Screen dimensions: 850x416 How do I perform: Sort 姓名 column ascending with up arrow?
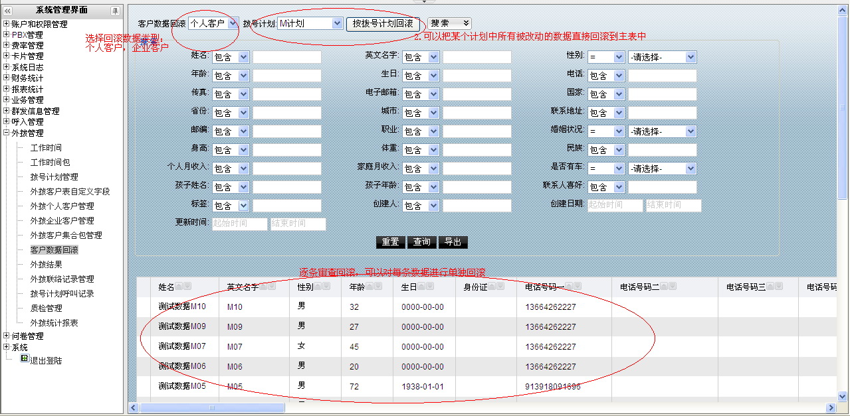(x=179, y=287)
